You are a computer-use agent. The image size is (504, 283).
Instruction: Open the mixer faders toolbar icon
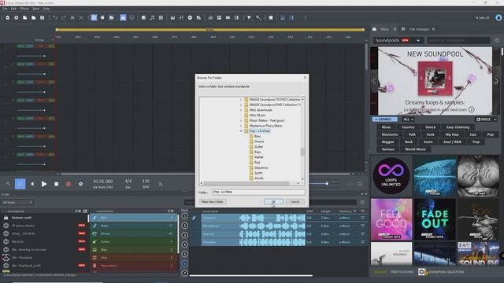[181, 17]
